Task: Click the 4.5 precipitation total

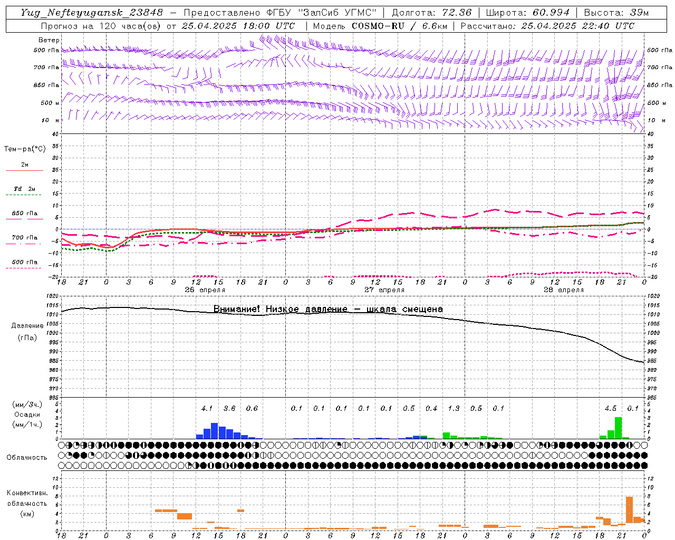Action: (x=611, y=409)
